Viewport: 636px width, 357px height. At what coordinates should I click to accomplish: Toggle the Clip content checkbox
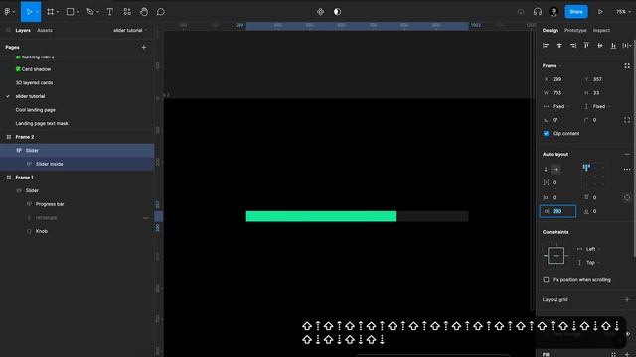pos(546,134)
